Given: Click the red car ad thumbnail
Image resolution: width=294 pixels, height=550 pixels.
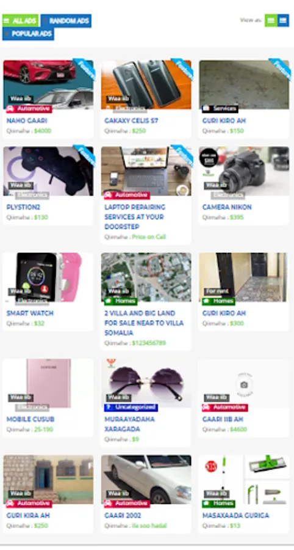Looking at the screenshot, I should tap(48, 84).
